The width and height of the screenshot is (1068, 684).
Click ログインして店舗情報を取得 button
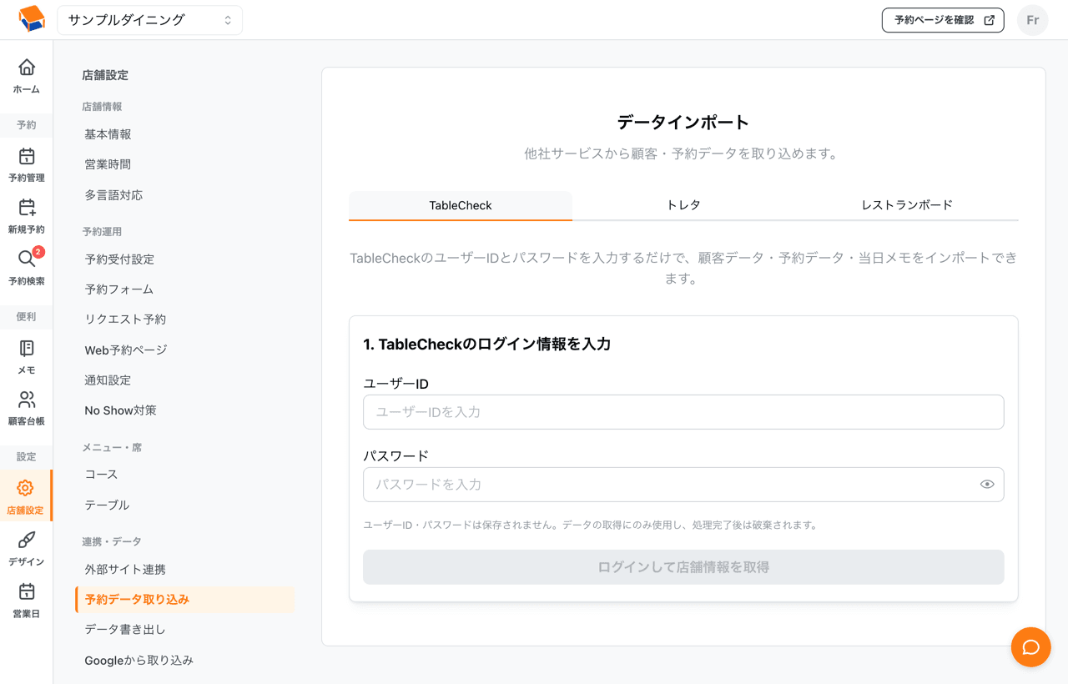point(683,567)
